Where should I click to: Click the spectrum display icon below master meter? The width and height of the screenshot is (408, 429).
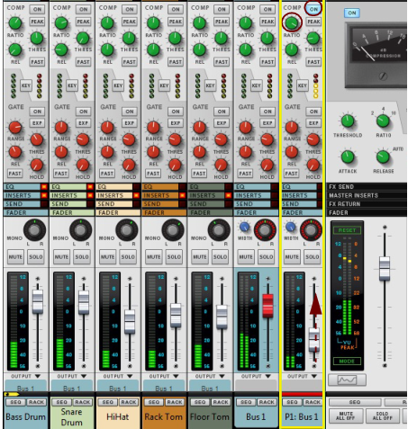pyautogui.click(x=347, y=380)
